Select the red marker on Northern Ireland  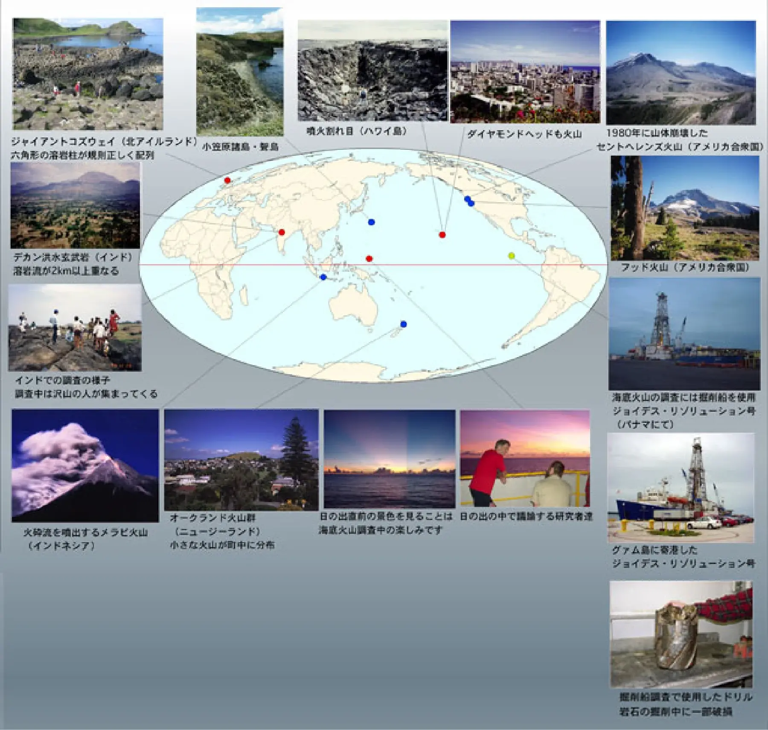(x=228, y=180)
